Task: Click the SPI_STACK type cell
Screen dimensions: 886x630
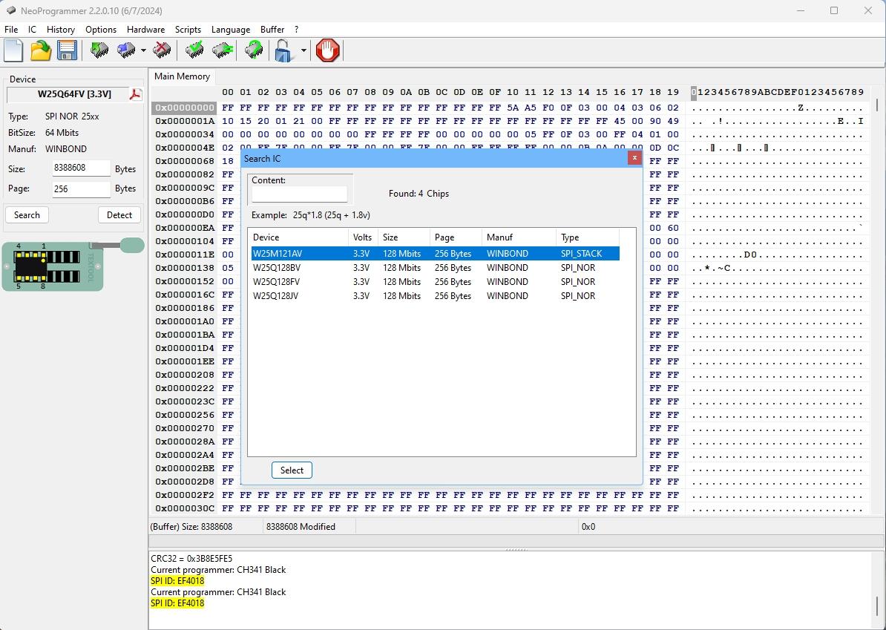Action: click(x=582, y=254)
